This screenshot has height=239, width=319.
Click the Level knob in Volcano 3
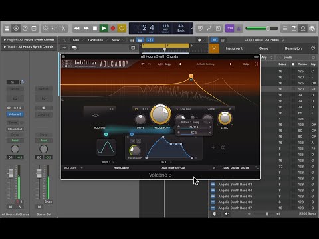coord(225,118)
